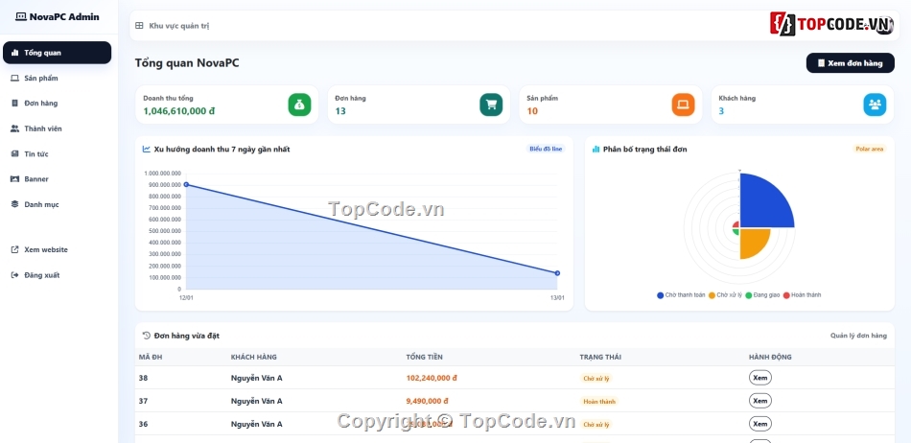The image size is (911, 443).
Task: Click the TopCode.vn logo in header
Action: (x=831, y=24)
